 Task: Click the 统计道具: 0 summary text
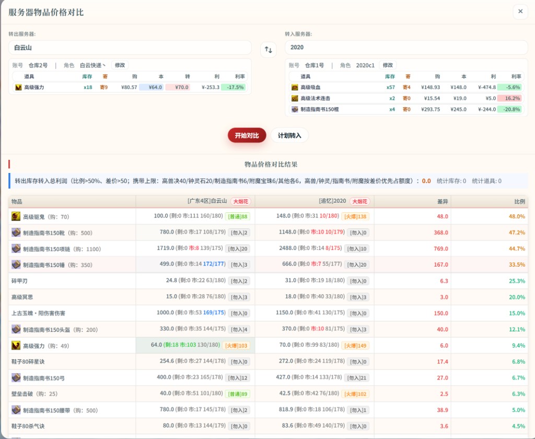487,181
